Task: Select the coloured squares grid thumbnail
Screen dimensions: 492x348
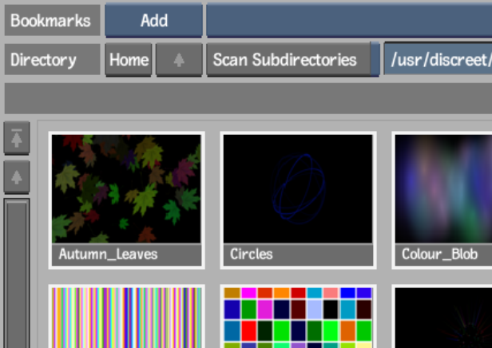Action: point(298,318)
